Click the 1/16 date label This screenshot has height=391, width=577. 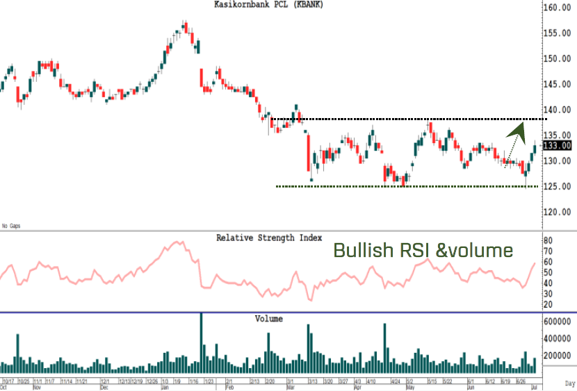[194, 381]
